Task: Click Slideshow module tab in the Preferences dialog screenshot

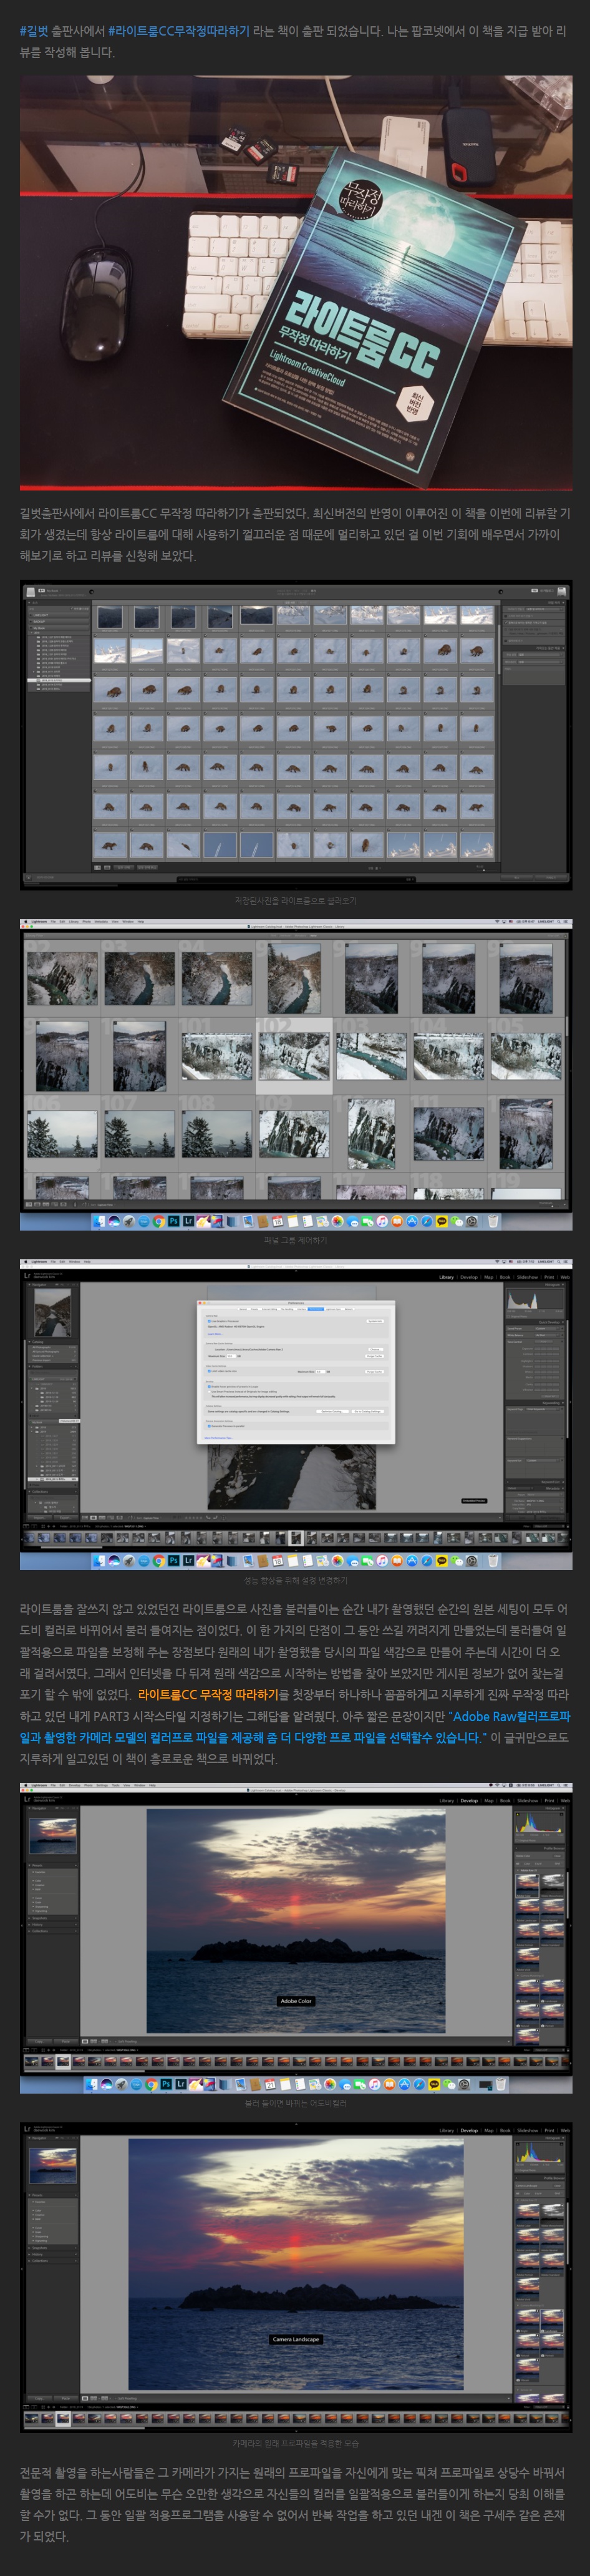Action: (527, 1277)
